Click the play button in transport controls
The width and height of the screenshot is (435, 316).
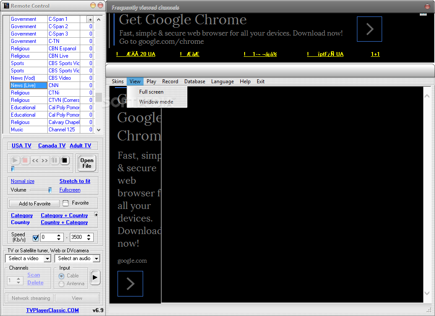[15, 160]
